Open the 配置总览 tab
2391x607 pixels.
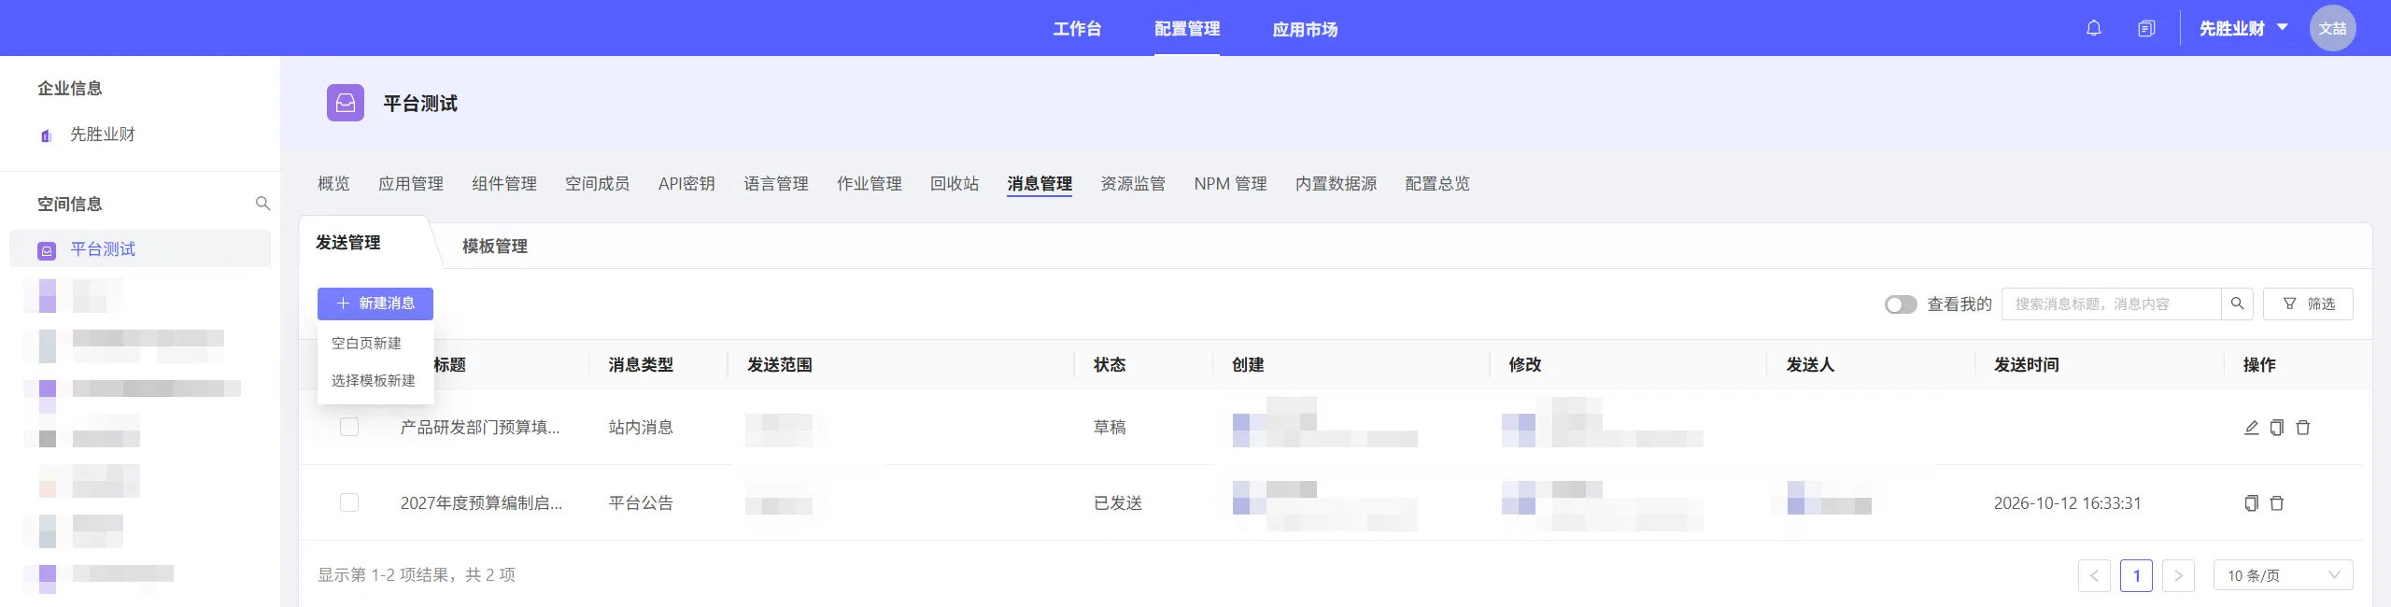pyautogui.click(x=1437, y=184)
